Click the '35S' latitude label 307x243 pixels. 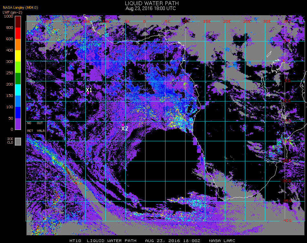[287, 201]
